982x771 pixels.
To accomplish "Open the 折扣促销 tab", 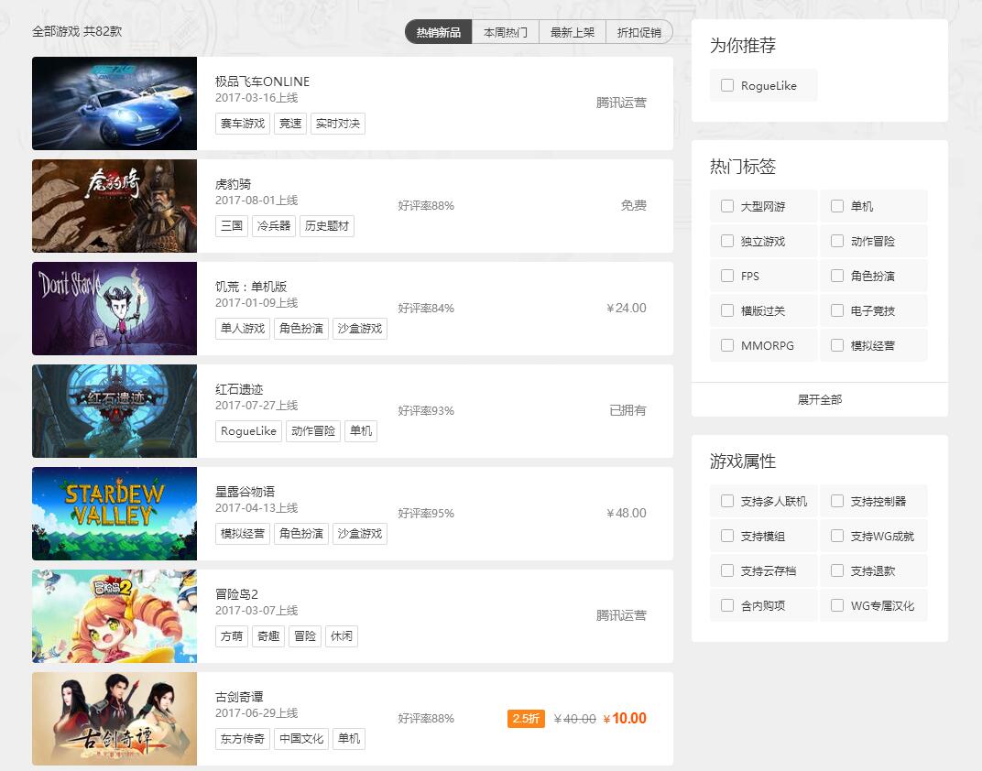I will pos(639,31).
